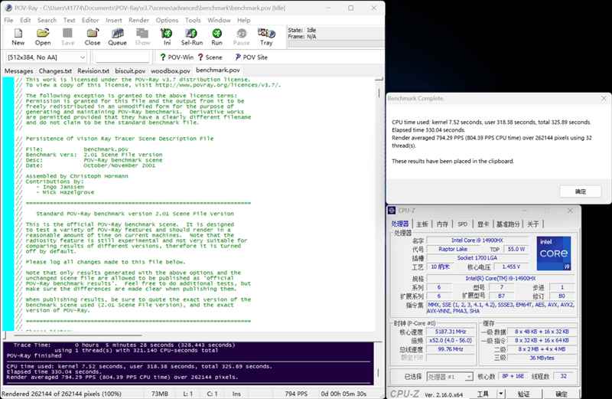612x399 pixels.
Task: Open the resolution preset dropdown [512x384, No AA]
Action: click(46, 57)
